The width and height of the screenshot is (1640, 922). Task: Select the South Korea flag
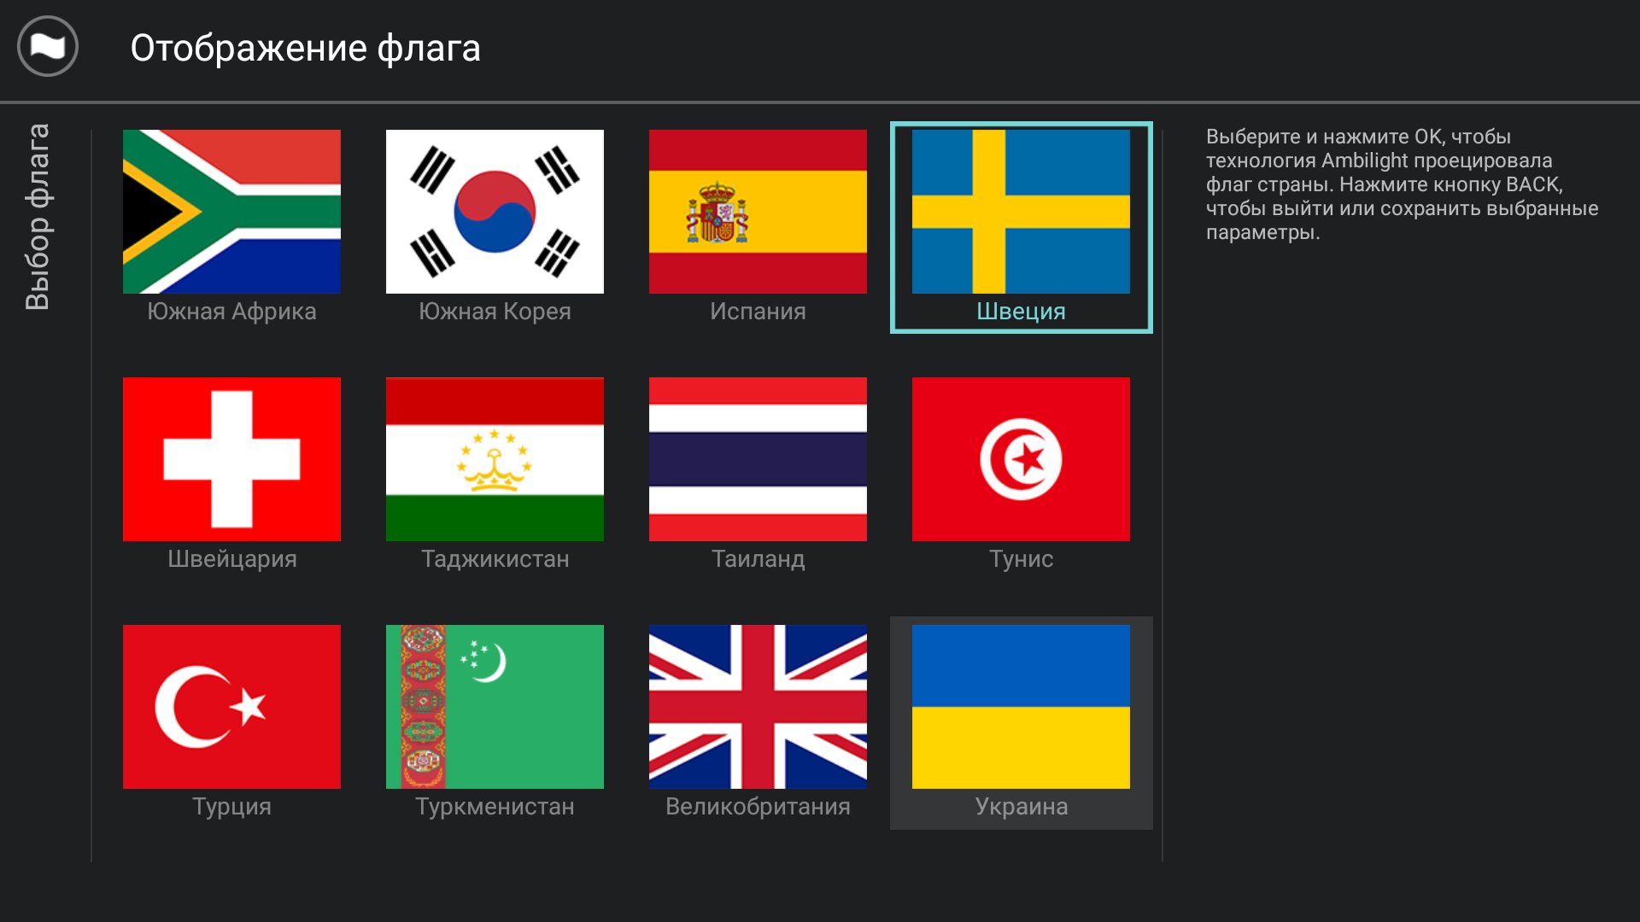(495, 212)
